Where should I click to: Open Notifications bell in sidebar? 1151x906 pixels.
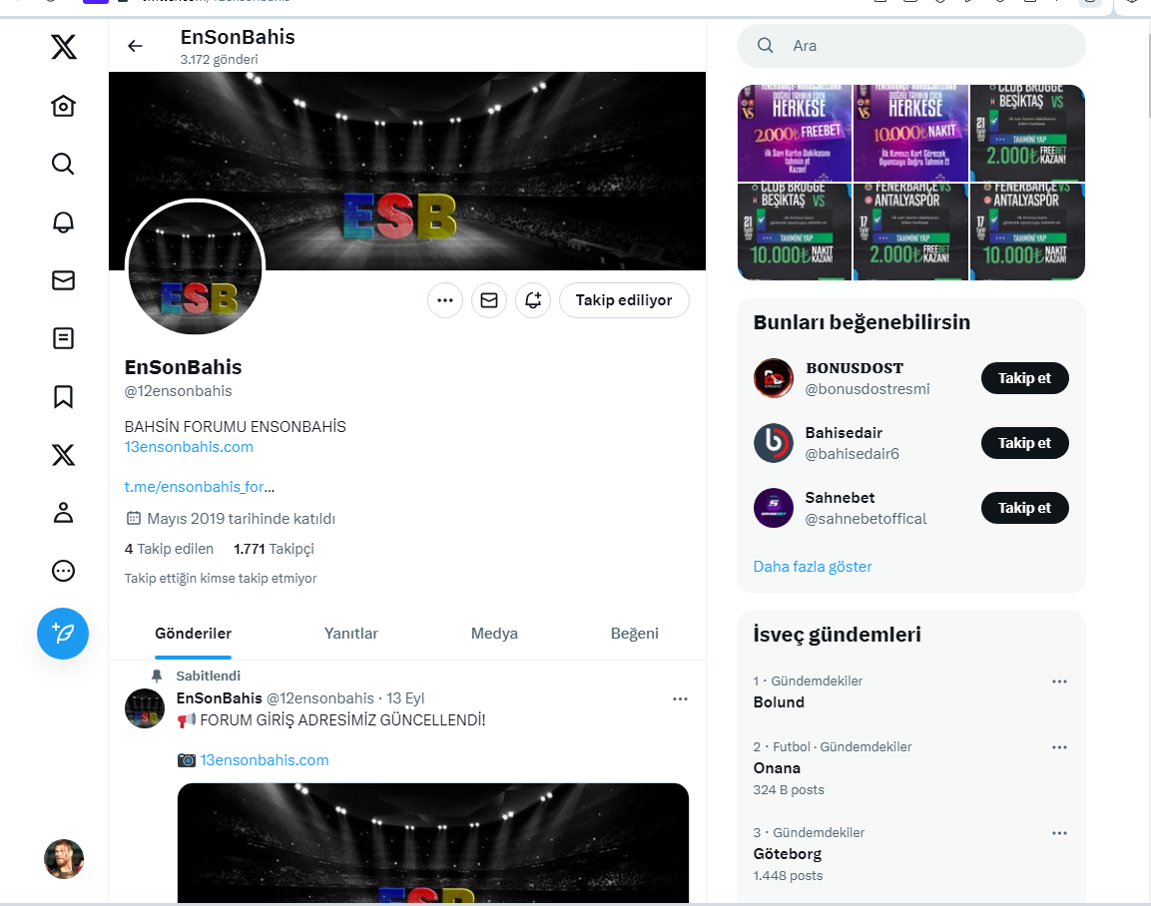(63, 222)
